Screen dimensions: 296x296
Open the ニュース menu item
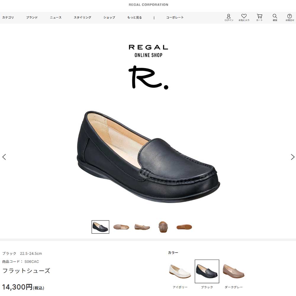coord(55,17)
